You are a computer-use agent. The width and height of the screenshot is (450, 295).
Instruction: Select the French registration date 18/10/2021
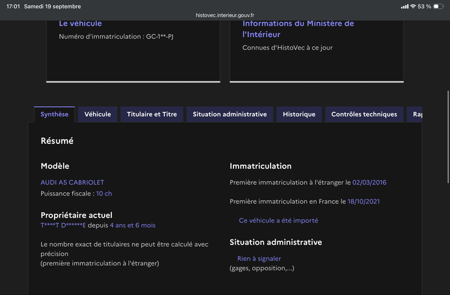tap(363, 202)
